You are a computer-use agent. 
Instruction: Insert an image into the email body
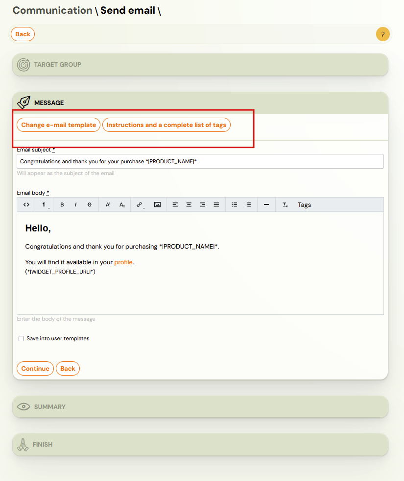click(x=157, y=204)
